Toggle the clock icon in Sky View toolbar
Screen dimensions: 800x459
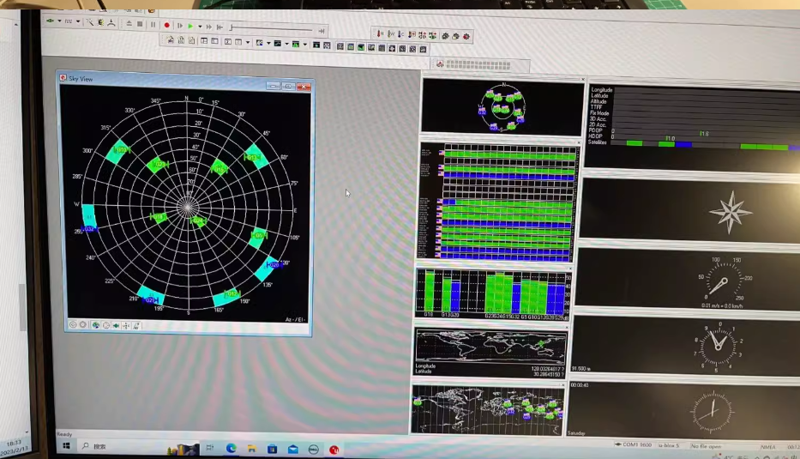(105, 325)
